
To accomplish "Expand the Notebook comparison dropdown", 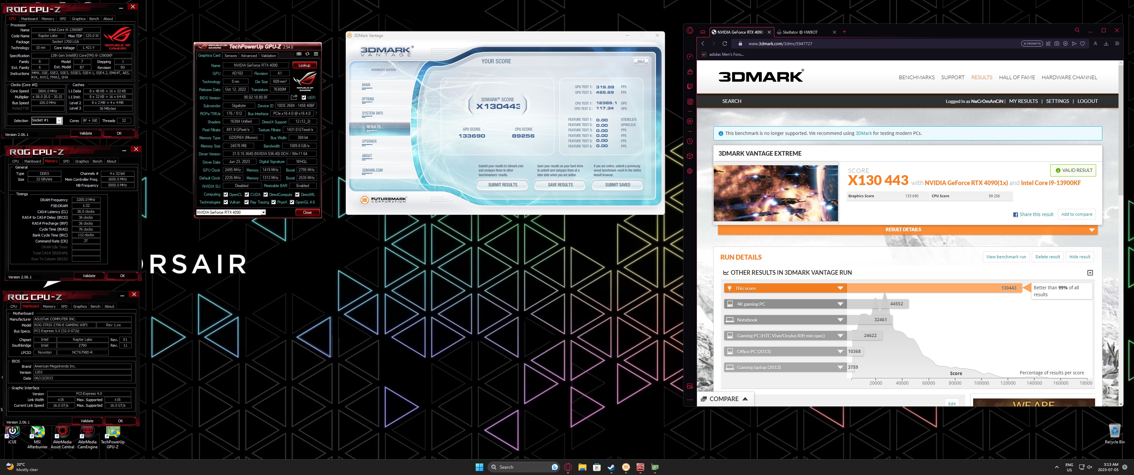I will (840, 320).
